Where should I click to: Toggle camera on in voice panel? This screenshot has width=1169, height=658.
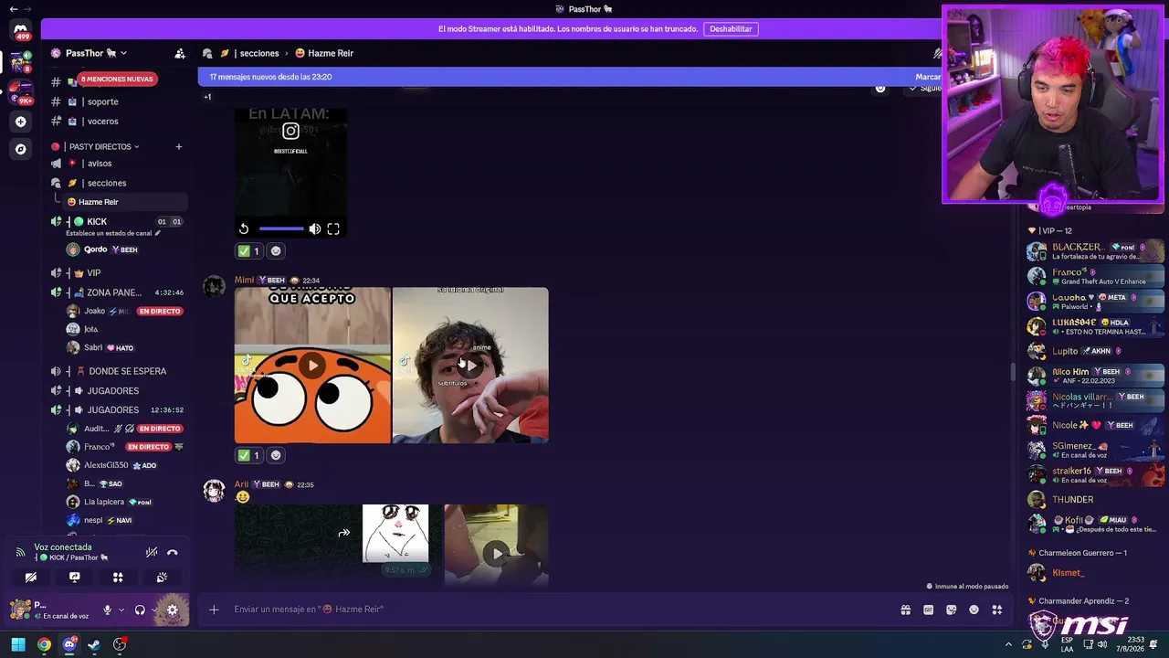(31, 578)
